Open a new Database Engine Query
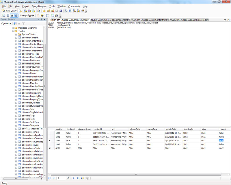 tap(20, 11)
